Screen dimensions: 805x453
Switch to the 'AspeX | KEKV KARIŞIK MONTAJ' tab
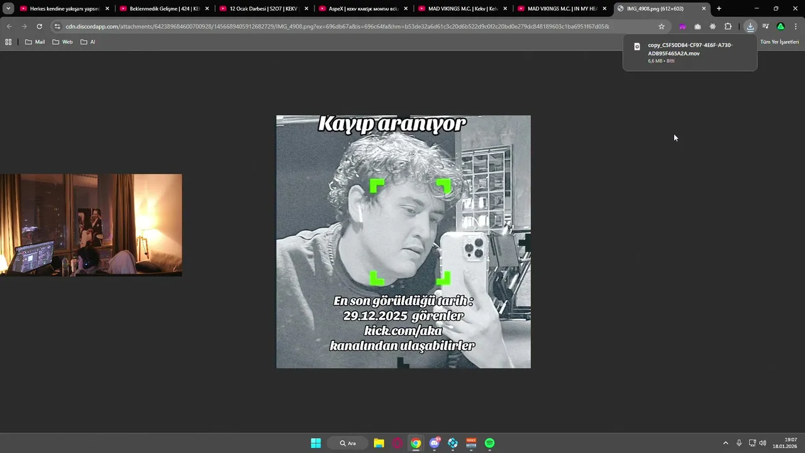click(364, 9)
